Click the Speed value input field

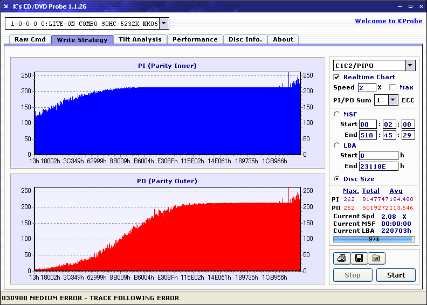[367, 88]
